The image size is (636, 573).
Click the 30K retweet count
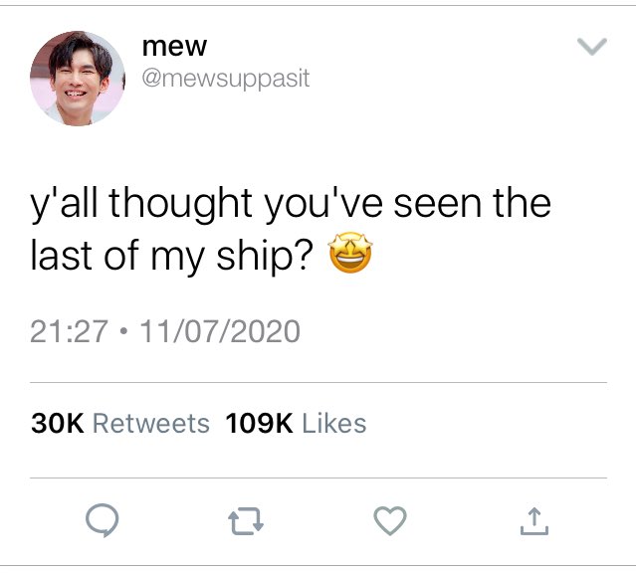(57, 424)
